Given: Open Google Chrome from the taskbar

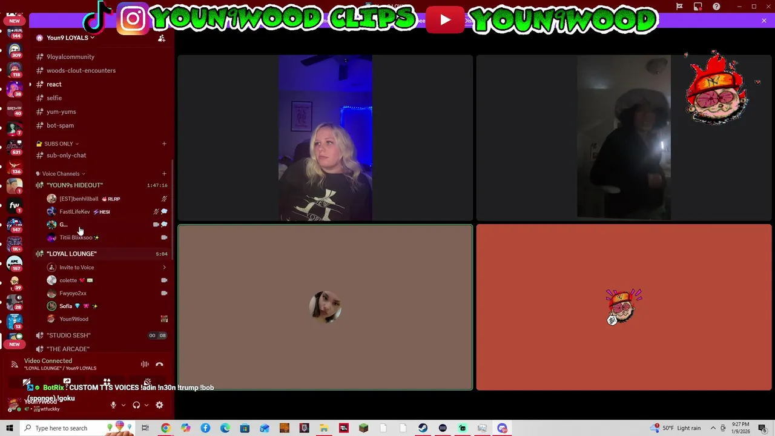Looking at the screenshot, I should pyautogui.click(x=165, y=428).
